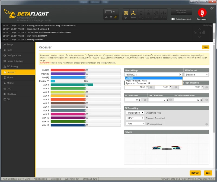Save the receiver settings
The height and width of the screenshot is (182, 217).
pyautogui.click(x=208, y=173)
